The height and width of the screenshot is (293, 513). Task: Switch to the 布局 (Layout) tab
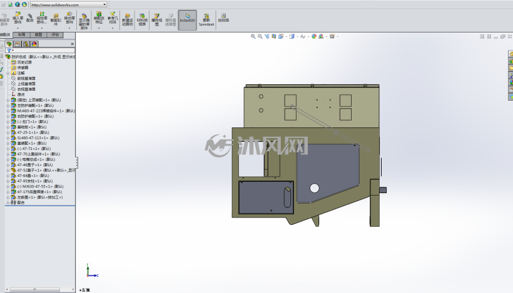[x=22, y=34]
